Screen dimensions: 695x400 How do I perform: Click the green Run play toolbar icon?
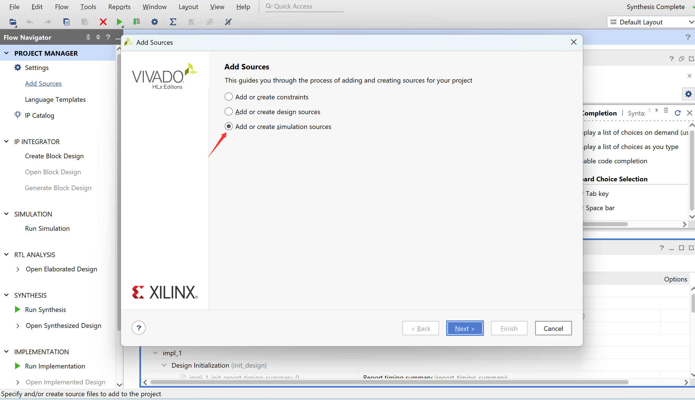[x=119, y=22]
